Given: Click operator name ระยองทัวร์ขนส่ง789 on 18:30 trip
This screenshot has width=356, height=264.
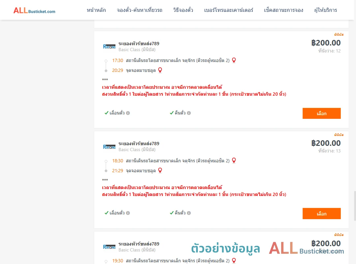Looking at the screenshot, I should [139, 144].
